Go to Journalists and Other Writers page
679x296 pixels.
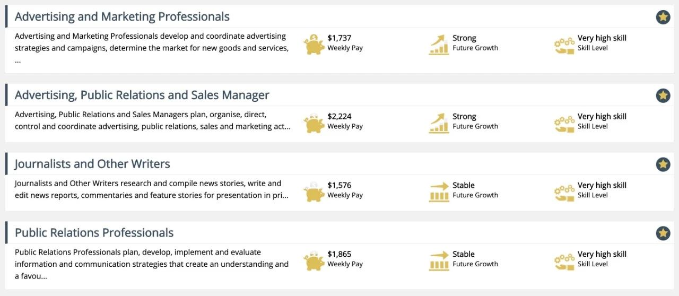click(x=92, y=164)
